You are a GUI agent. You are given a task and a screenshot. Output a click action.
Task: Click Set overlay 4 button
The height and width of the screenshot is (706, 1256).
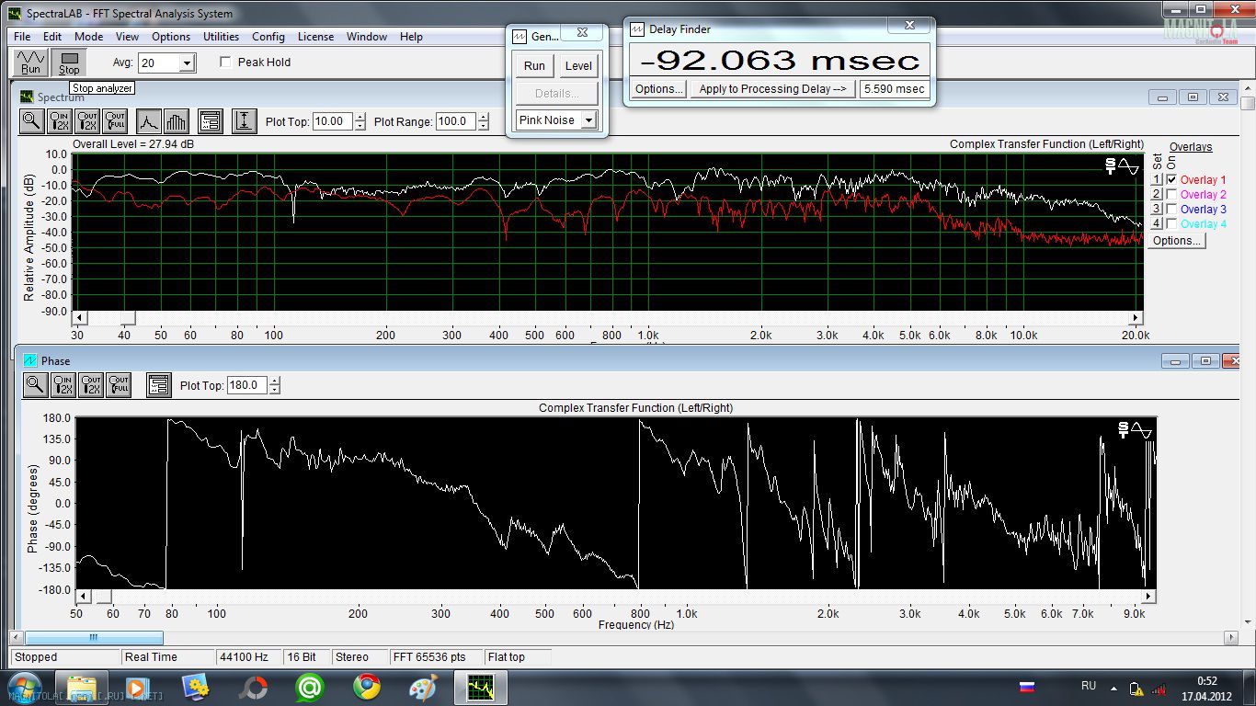[x=1158, y=224]
